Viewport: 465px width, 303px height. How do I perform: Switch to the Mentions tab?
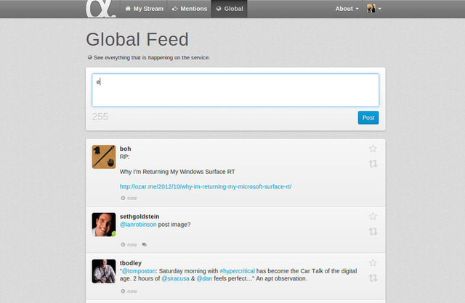189,9
